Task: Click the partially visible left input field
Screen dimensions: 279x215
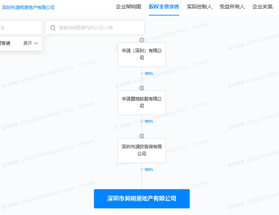Action: [x=21, y=28]
